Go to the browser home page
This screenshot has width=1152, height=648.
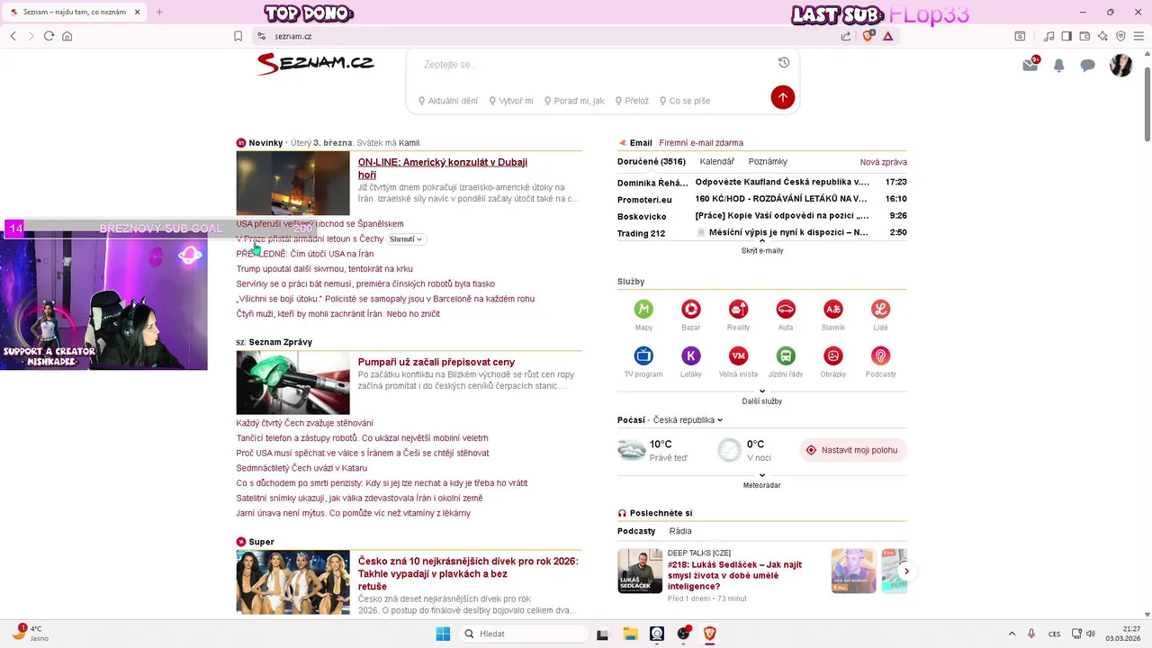(x=67, y=36)
